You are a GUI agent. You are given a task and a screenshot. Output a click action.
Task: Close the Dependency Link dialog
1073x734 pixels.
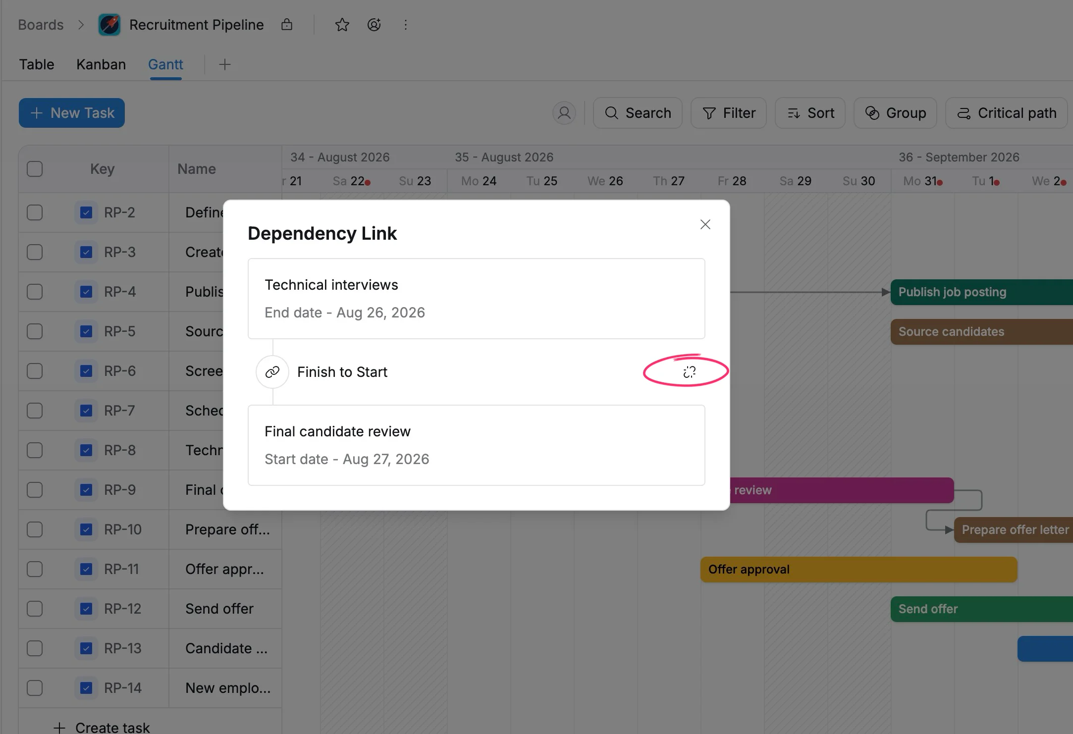[705, 224]
